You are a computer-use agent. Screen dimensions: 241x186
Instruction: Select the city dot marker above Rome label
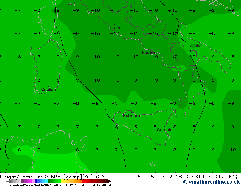tap(114, 24)
